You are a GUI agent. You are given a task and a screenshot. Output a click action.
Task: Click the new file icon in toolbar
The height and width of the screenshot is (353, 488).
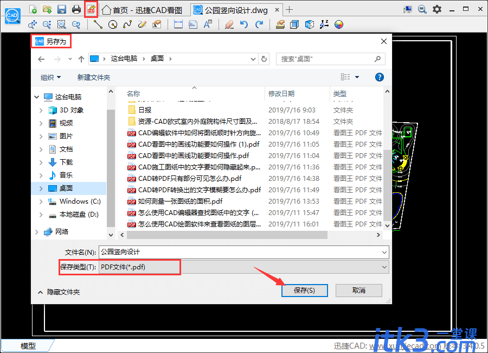point(33,9)
